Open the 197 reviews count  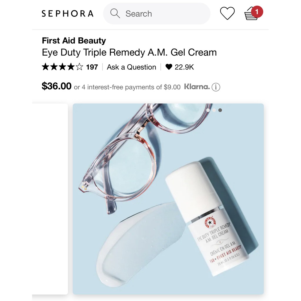click(92, 67)
